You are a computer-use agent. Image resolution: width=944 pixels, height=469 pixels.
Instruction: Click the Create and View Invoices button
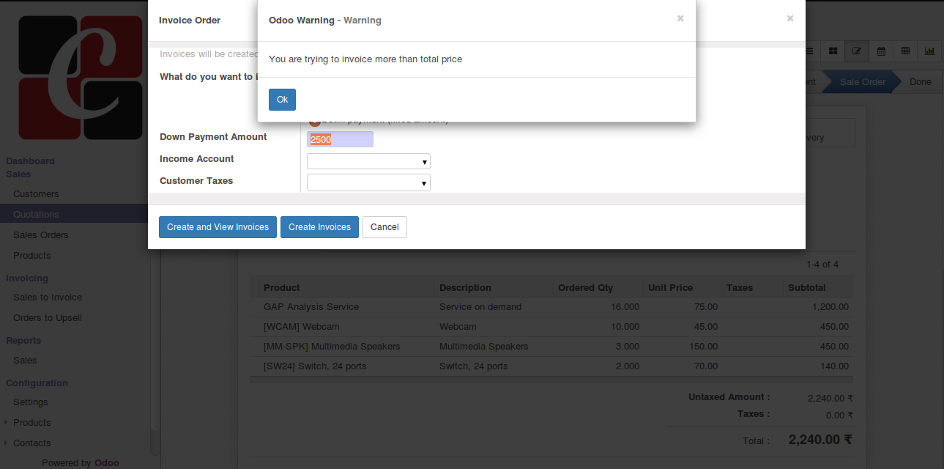(218, 227)
